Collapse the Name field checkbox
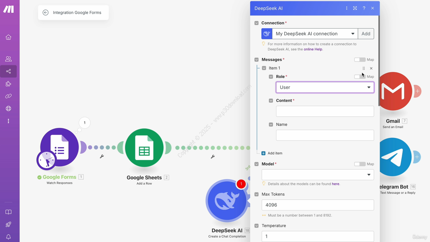Image resolution: width=430 pixels, height=242 pixels. (271, 124)
